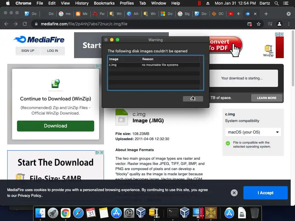Click the Chrome back arrow
Screen dimensions: 295x221
[x=6, y=24]
